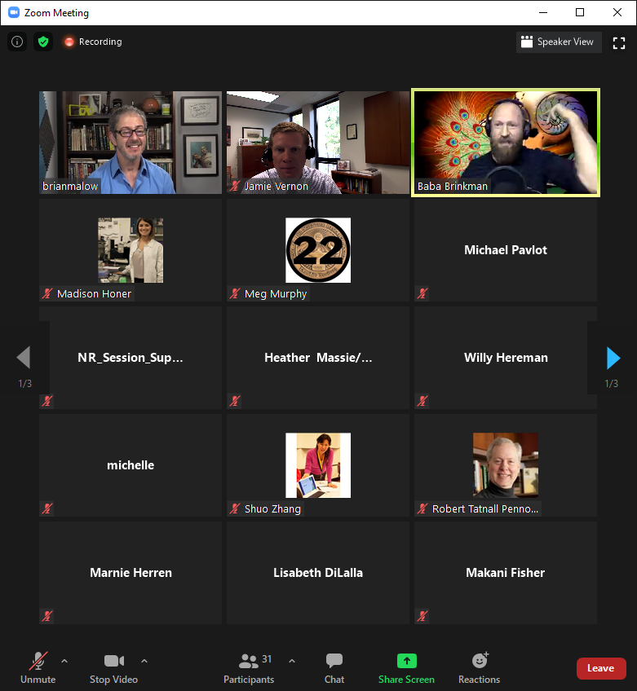
Task: Go to the next gallery page
Action: (x=613, y=358)
